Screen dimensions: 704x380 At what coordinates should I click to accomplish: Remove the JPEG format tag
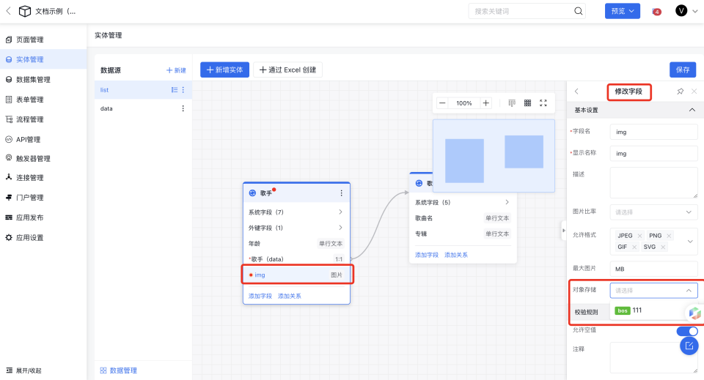click(x=639, y=236)
